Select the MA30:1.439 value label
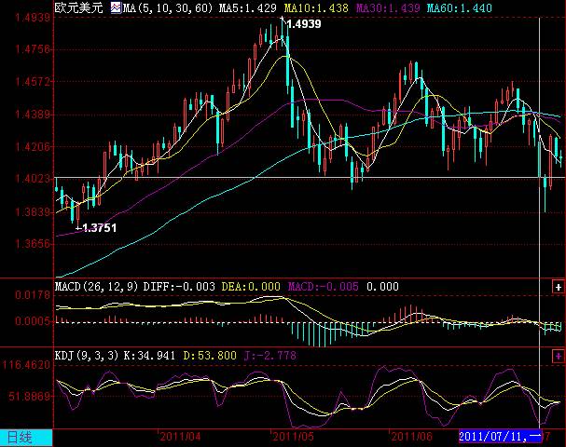The image size is (566, 447). pyautogui.click(x=388, y=8)
